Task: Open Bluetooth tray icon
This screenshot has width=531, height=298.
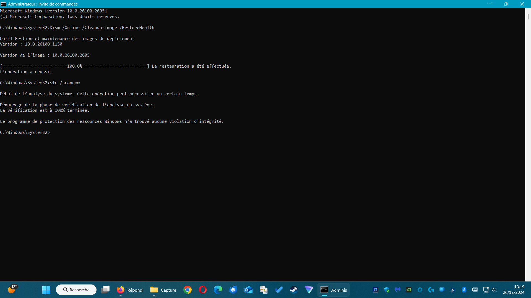Action: pos(464,290)
